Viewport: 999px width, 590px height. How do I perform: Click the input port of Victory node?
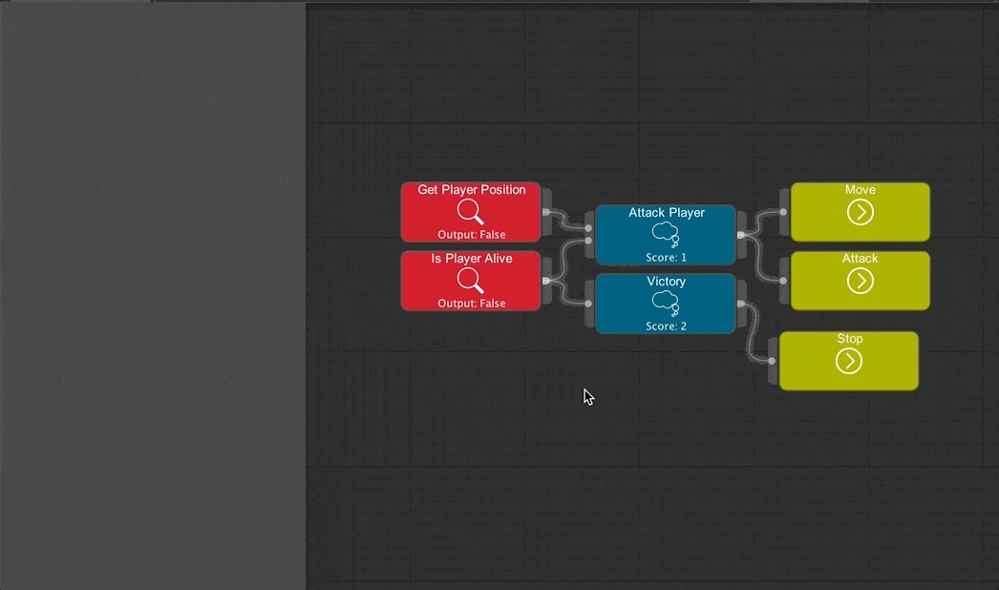[x=589, y=304]
